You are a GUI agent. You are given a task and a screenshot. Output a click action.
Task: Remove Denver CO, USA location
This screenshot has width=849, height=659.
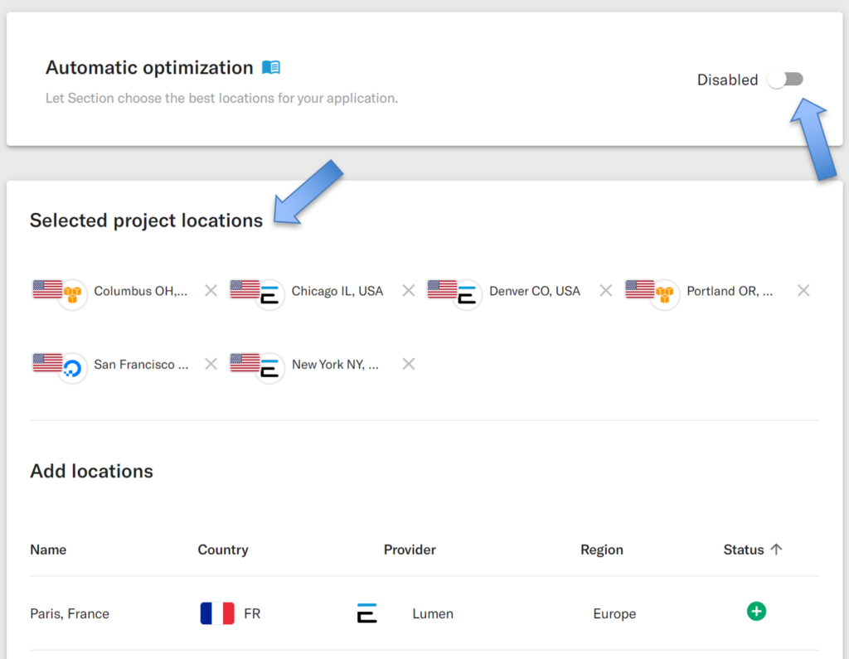click(x=606, y=291)
